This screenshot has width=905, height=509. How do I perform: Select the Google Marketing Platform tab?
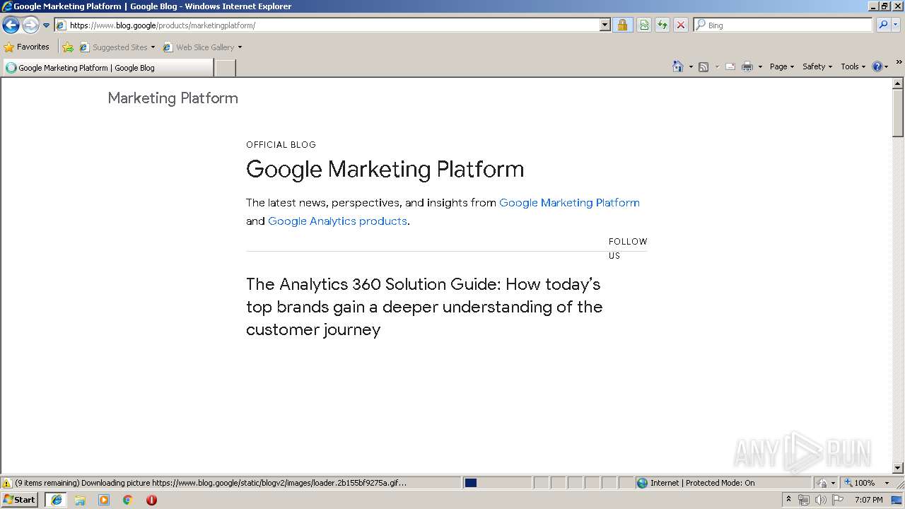pos(107,68)
